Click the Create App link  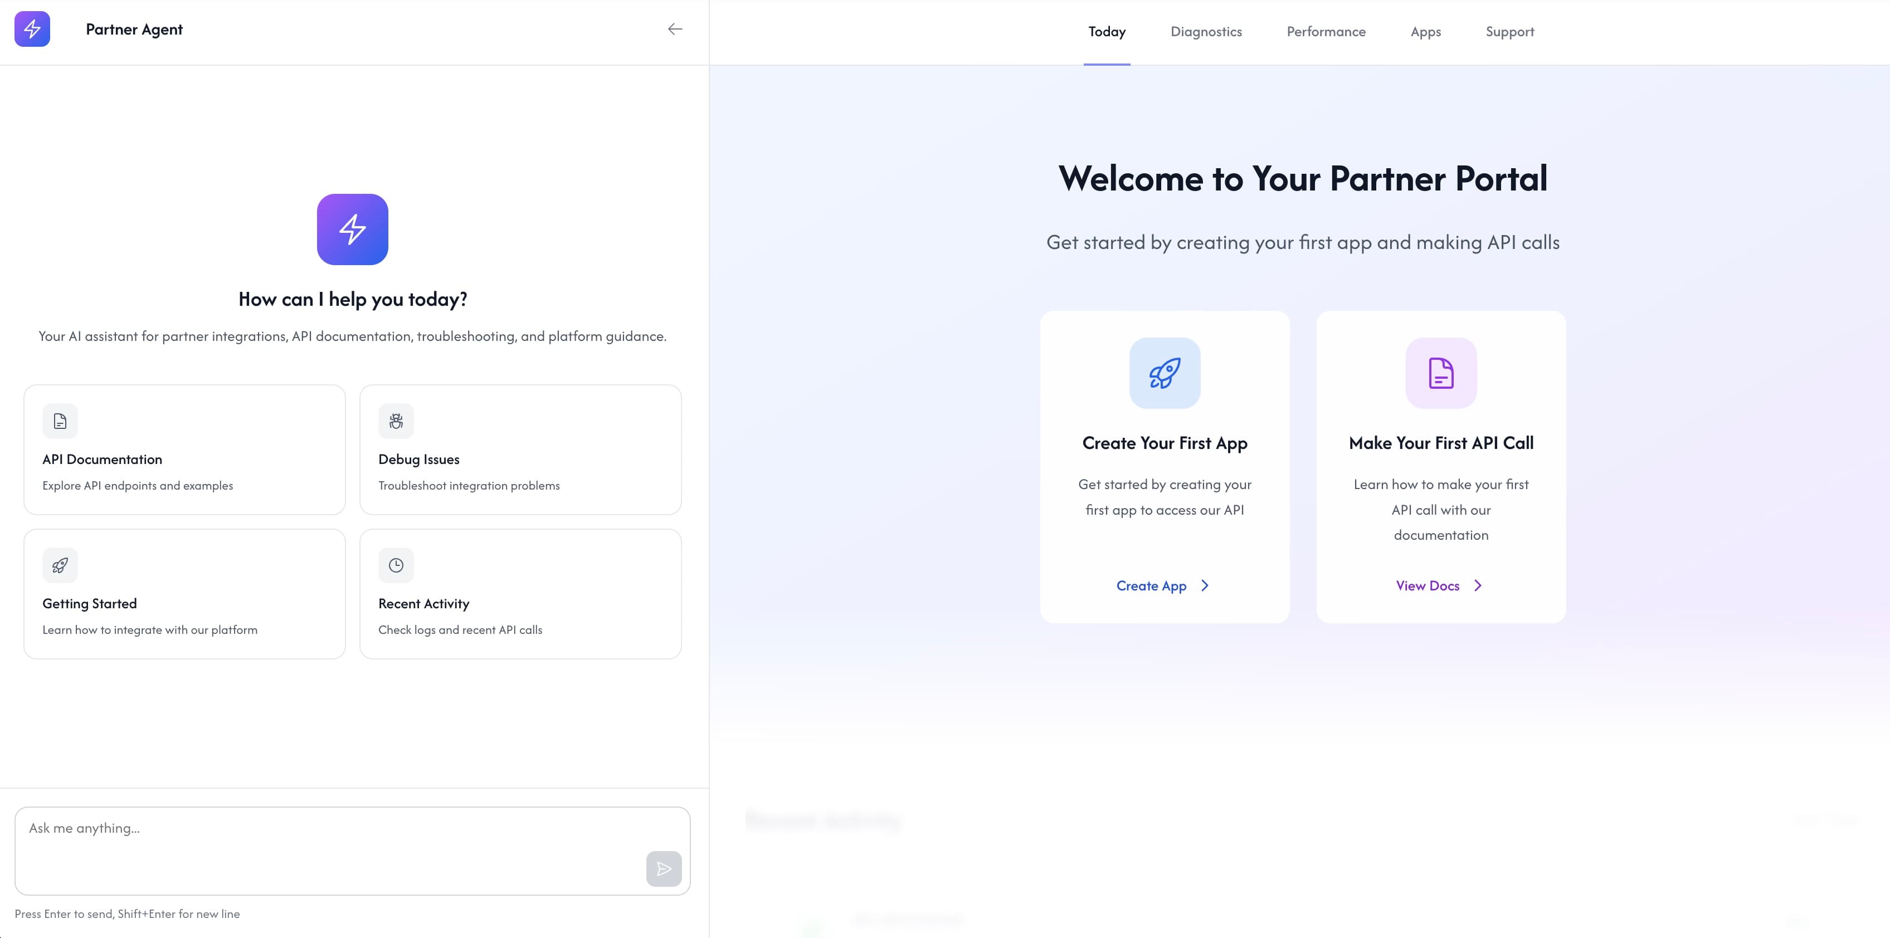(1151, 585)
